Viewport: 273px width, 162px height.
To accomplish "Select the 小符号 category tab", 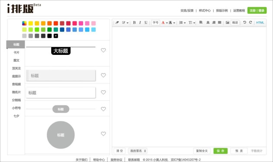I will click(x=16, y=108).
